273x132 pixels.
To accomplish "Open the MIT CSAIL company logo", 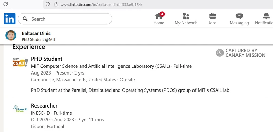I will click(20, 62).
